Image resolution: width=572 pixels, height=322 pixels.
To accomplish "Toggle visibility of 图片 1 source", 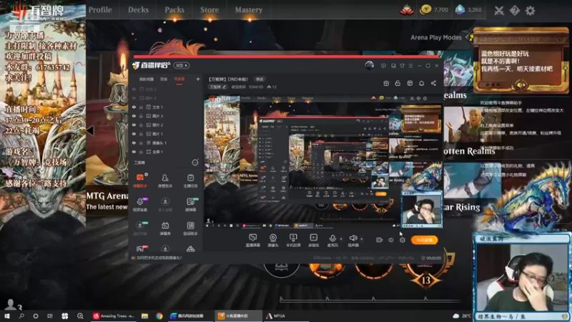I will [x=134, y=134].
